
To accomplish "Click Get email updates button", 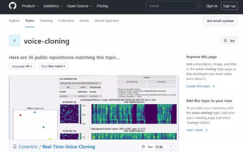I will point(220,21).
